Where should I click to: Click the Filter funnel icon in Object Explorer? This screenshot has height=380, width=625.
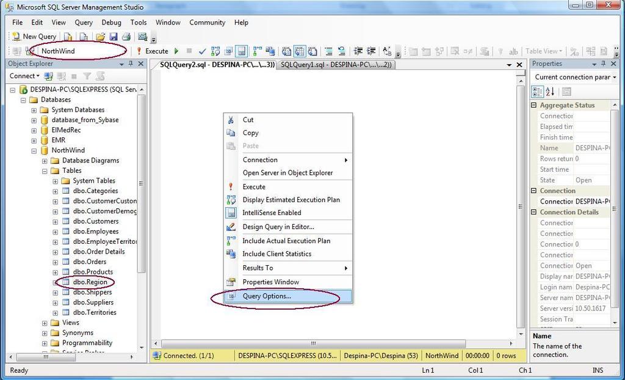87,76
